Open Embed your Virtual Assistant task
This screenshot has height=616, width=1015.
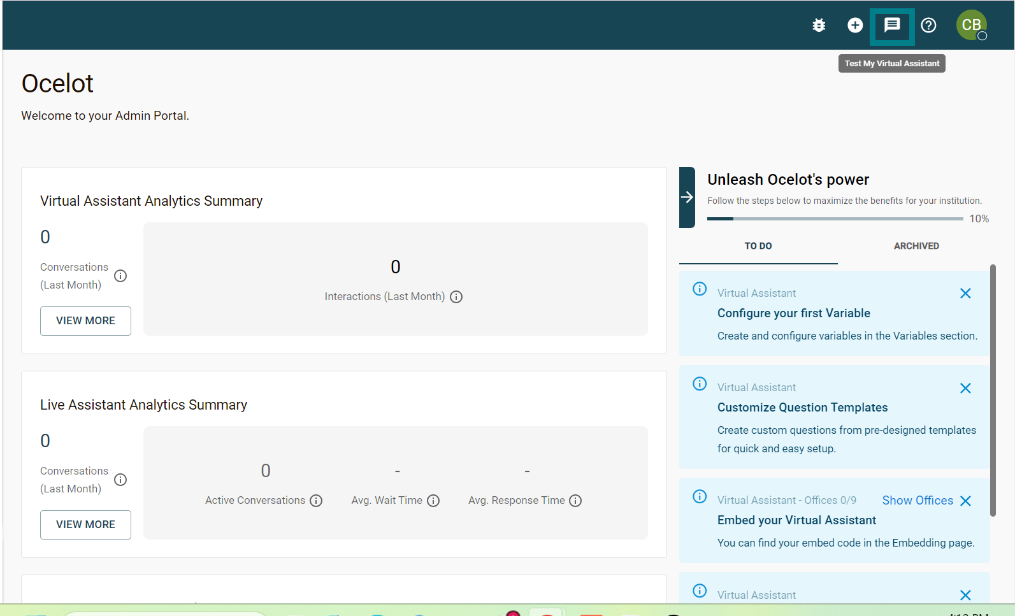796,520
